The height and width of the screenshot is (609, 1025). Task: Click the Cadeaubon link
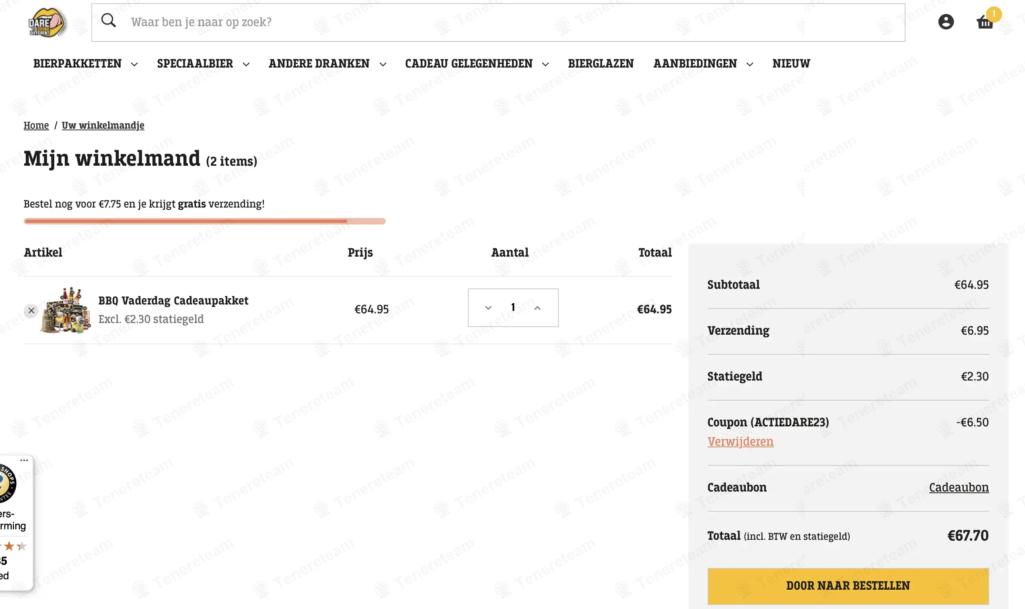pyautogui.click(x=959, y=487)
